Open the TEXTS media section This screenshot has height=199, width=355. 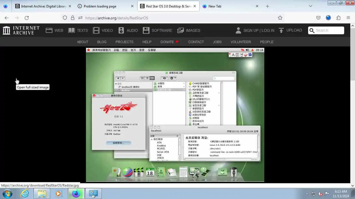[x=78, y=30]
